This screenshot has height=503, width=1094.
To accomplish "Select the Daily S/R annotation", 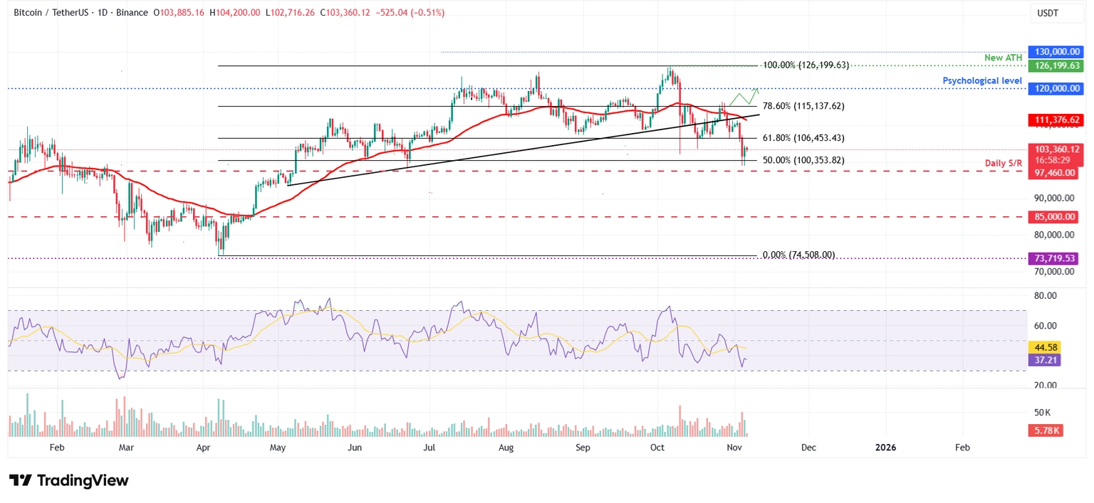I will (x=1004, y=164).
